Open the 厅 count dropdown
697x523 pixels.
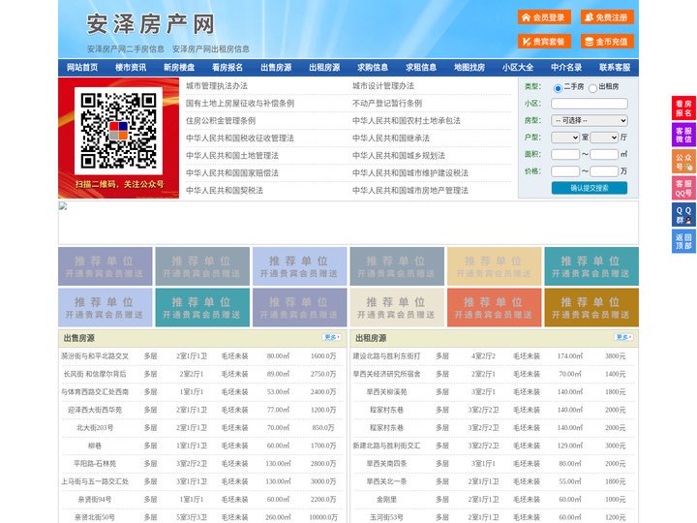pos(604,138)
